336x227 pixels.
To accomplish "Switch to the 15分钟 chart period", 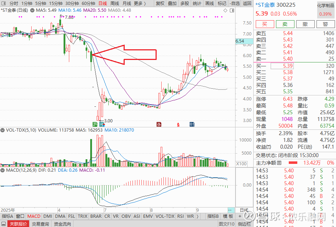I will pyautogui.click(x=56, y=4).
